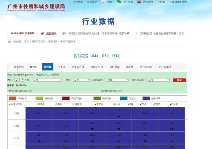The height and width of the screenshot is (149, 212).
Task: Open the 施工许可证 tab
Action: point(78,67)
